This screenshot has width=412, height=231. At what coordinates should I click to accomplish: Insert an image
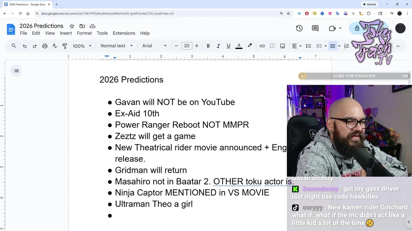click(283, 46)
